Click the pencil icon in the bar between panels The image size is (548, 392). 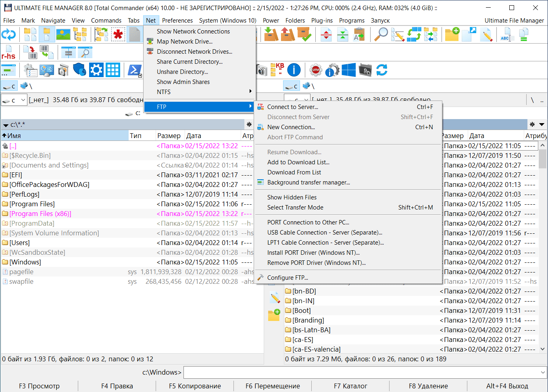(x=275, y=298)
